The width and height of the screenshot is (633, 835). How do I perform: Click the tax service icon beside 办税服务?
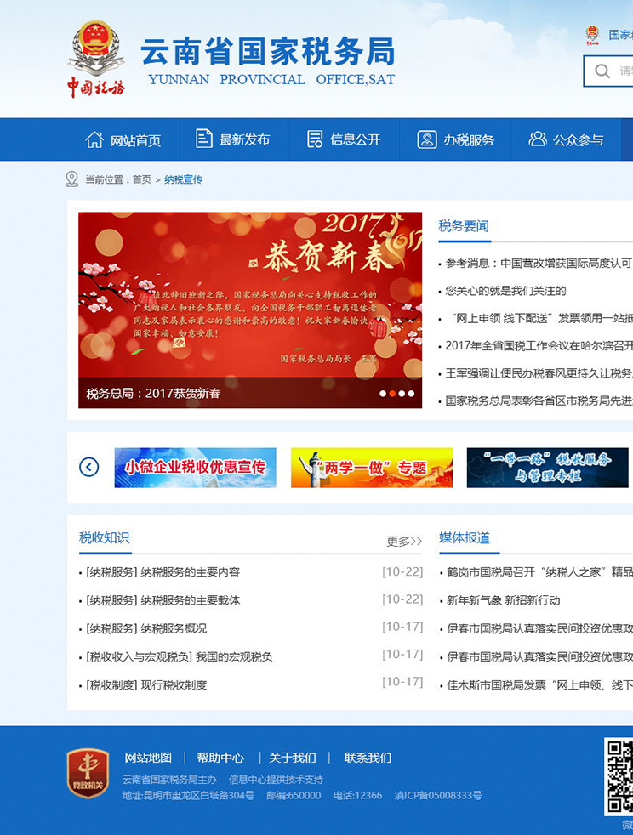click(427, 139)
